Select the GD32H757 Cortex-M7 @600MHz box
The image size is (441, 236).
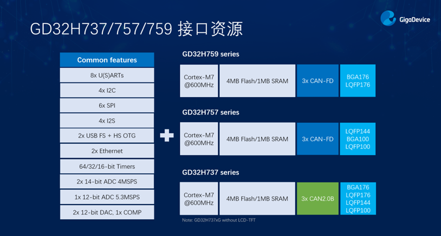click(198, 139)
